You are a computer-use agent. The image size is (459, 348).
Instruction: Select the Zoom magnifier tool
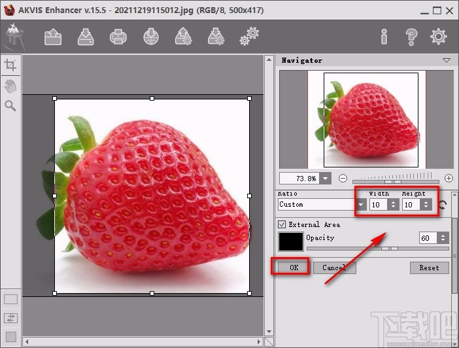(10, 106)
